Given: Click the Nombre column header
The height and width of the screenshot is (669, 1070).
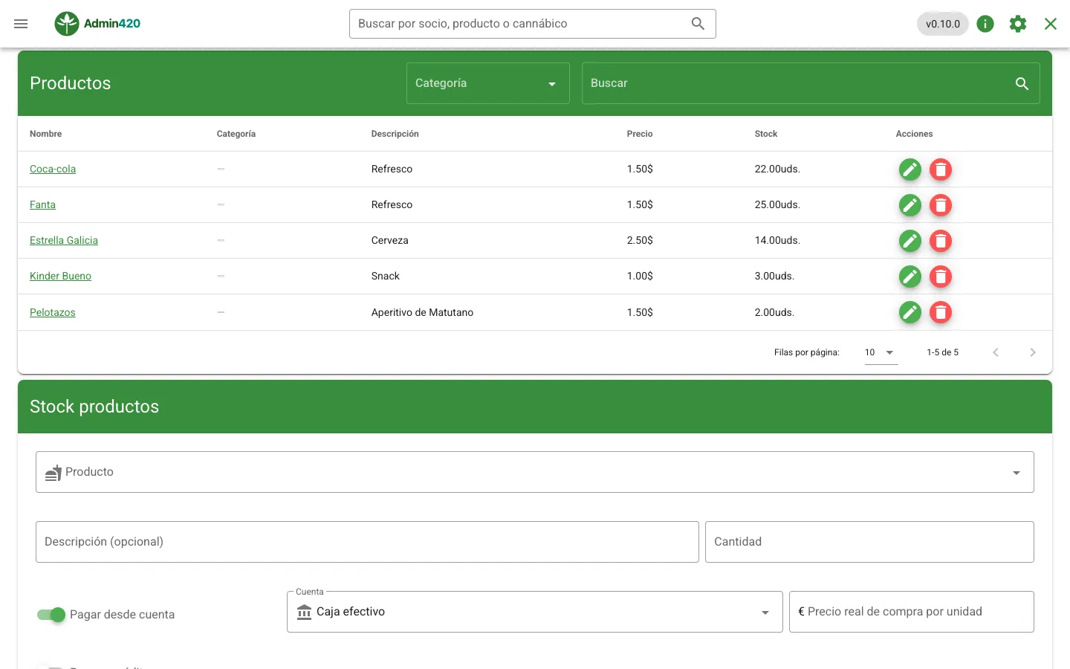Looking at the screenshot, I should pos(46,134).
